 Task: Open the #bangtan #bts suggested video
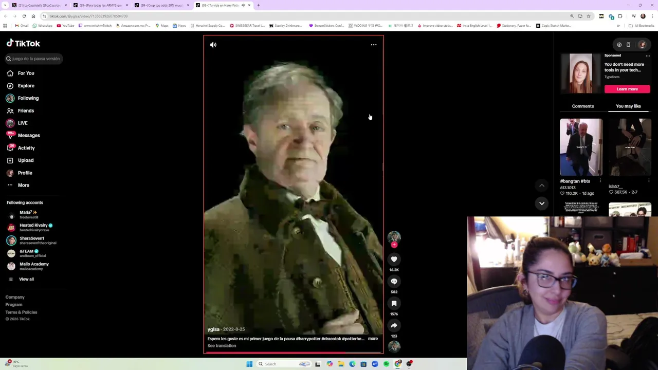coord(581,147)
